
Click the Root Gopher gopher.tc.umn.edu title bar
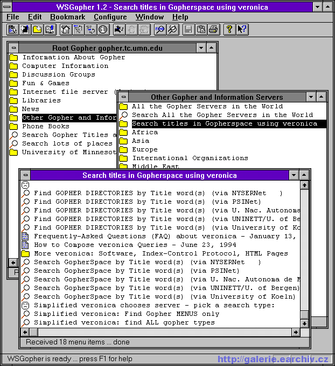click(x=107, y=48)
